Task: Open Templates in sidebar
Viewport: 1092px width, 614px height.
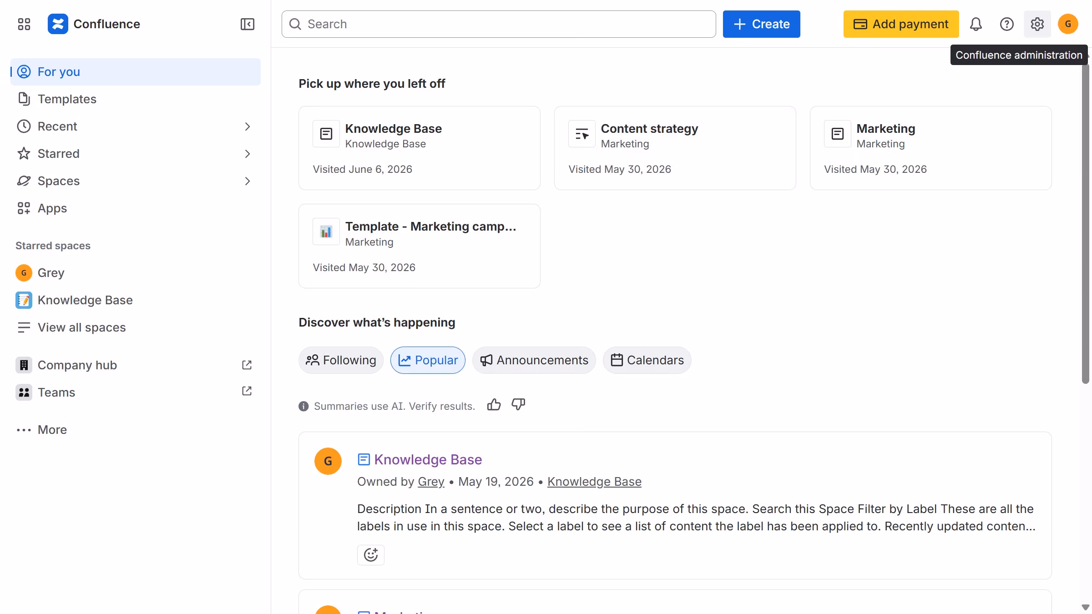Action: (x=136, y=99)
